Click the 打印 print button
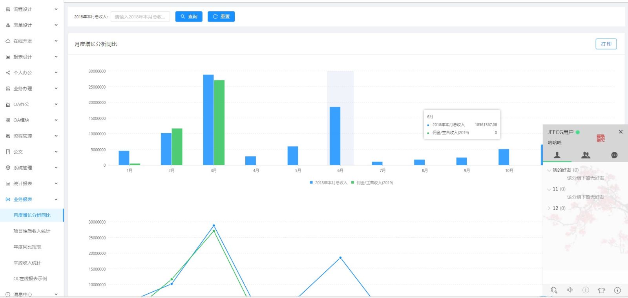628x298 pixels. [606, 44]
